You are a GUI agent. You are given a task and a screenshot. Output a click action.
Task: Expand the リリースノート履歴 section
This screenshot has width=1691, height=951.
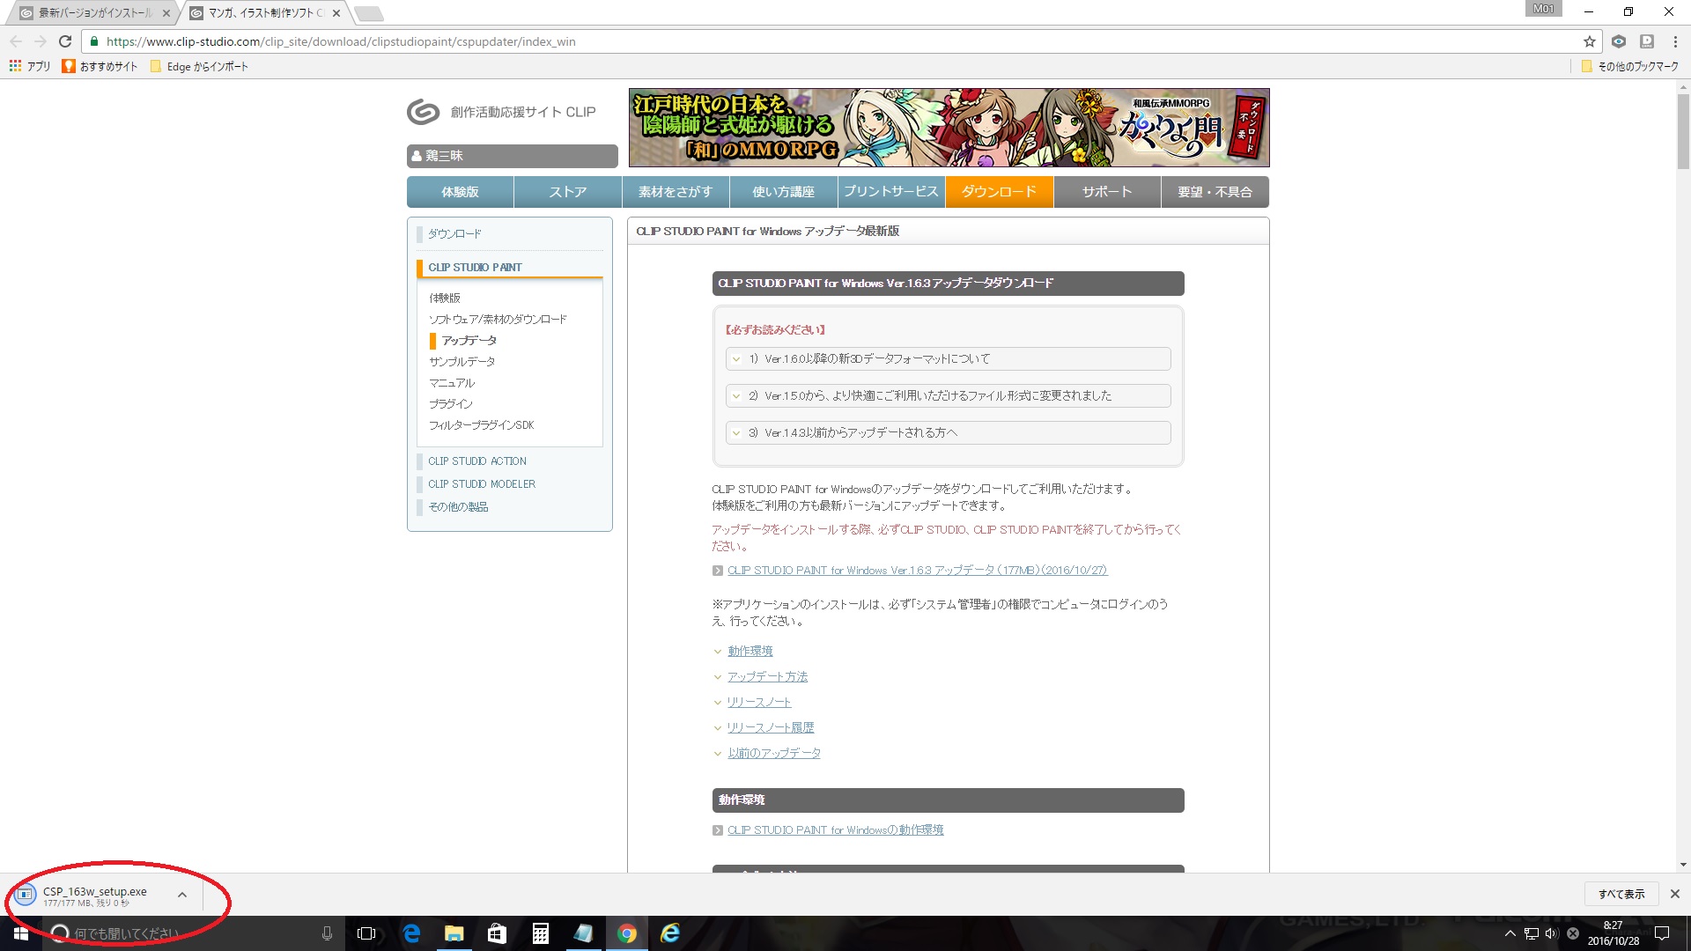coord(771,728)
